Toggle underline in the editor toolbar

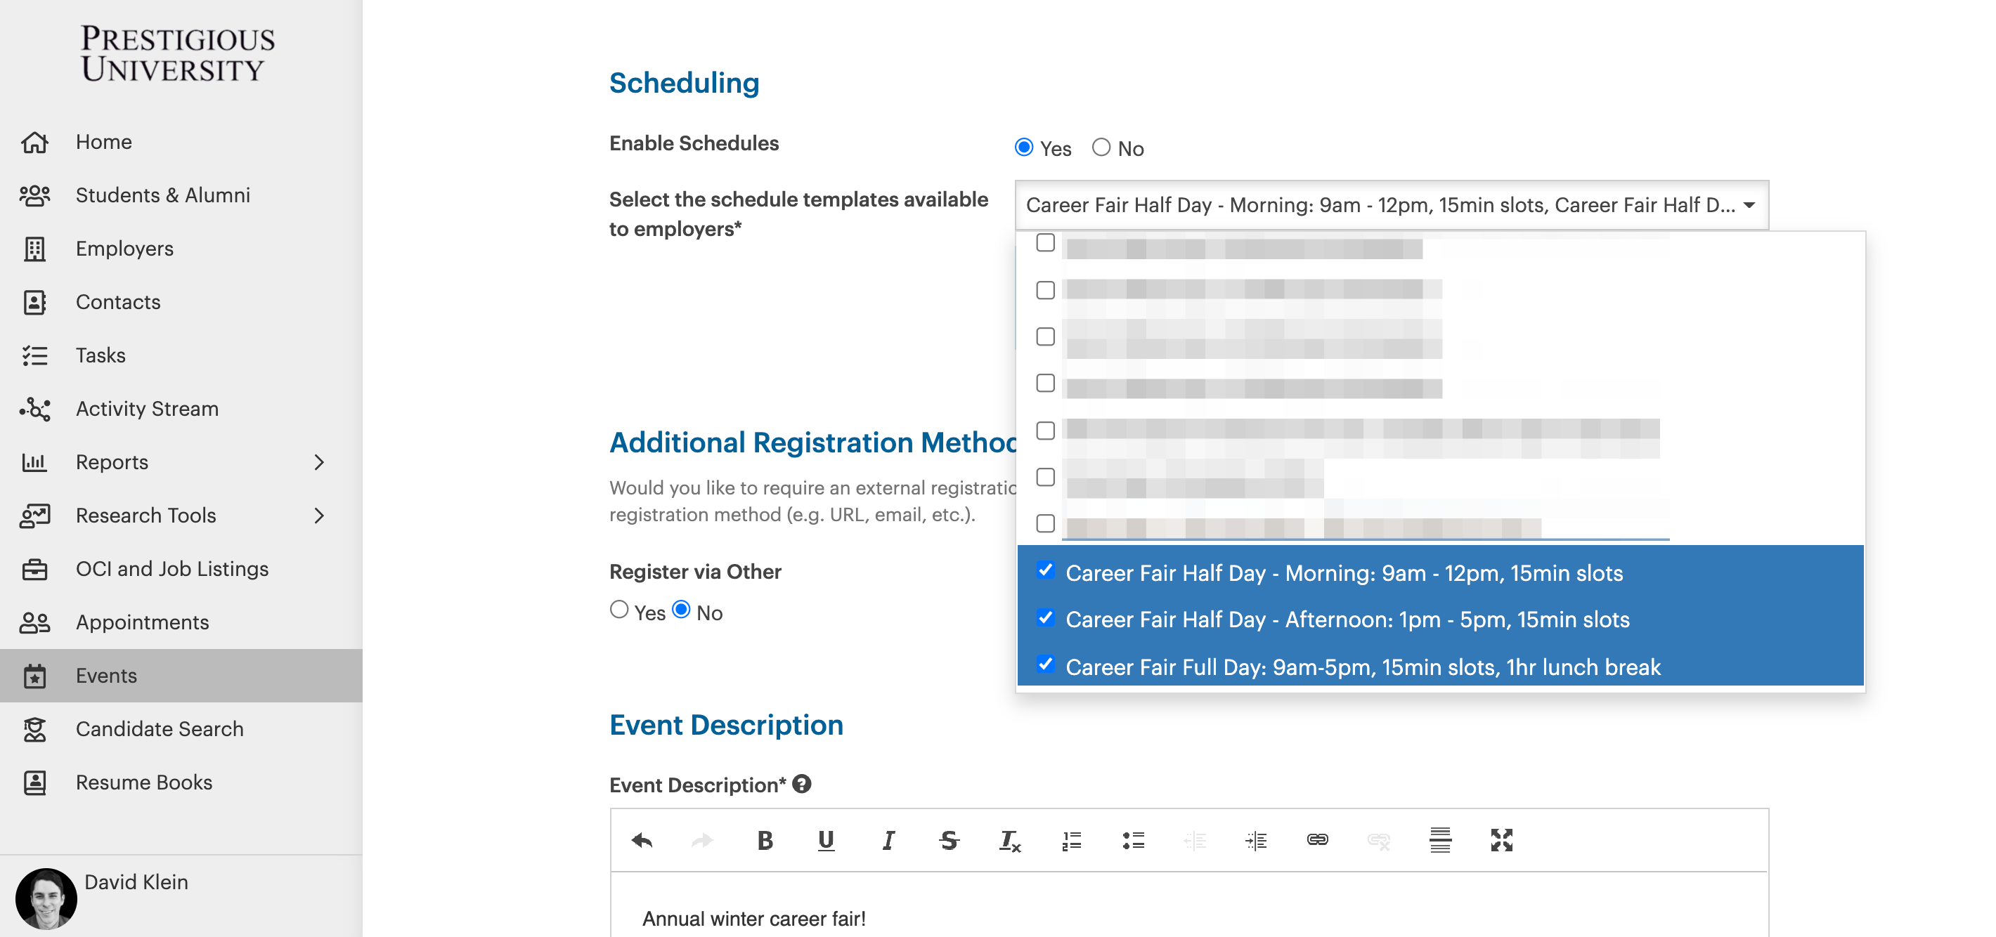pyautogui.click(x=826, y=840)
